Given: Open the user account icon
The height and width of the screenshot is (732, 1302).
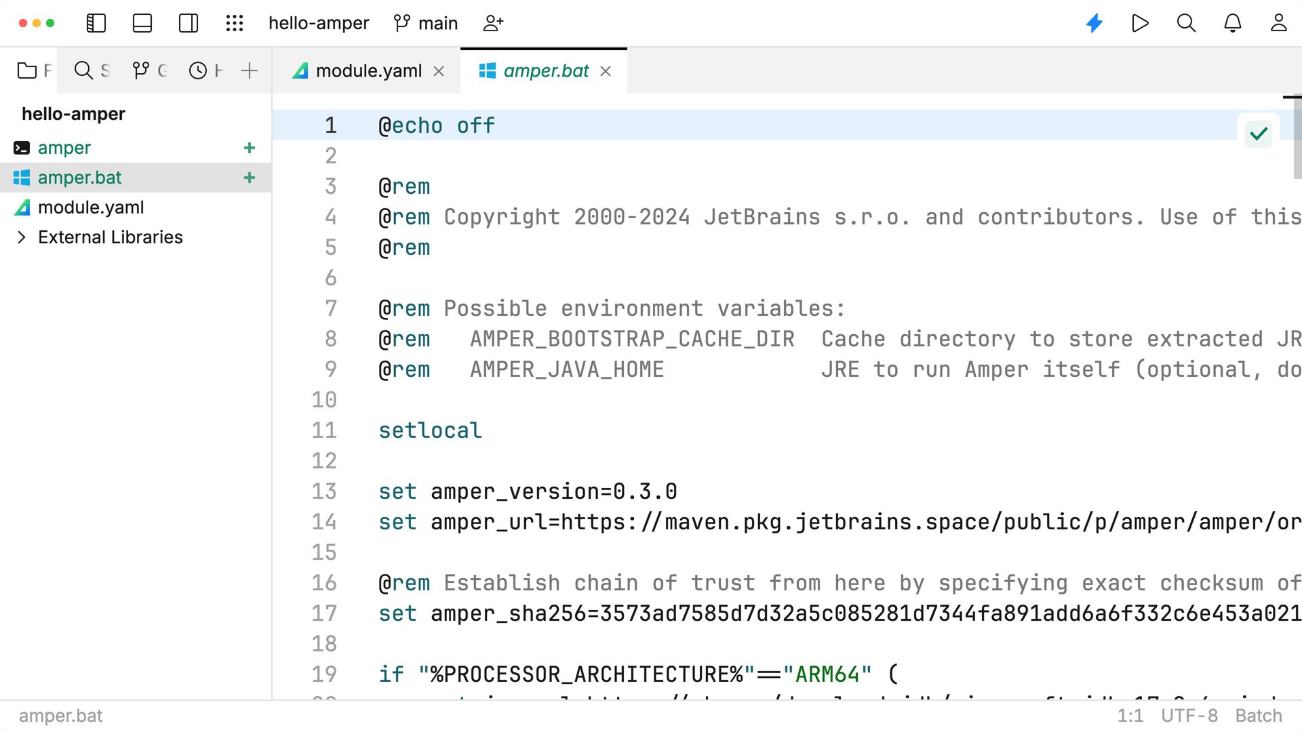Looking at the screenshot, I should pos(1279,23).
